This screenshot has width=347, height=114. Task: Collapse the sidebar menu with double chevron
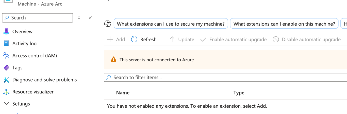(x=90, y=18)
